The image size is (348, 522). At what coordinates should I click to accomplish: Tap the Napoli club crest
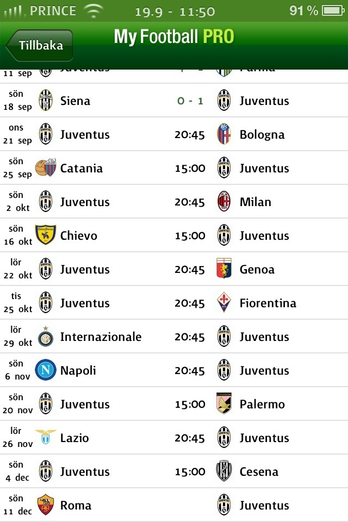click(x=46, y=370)
